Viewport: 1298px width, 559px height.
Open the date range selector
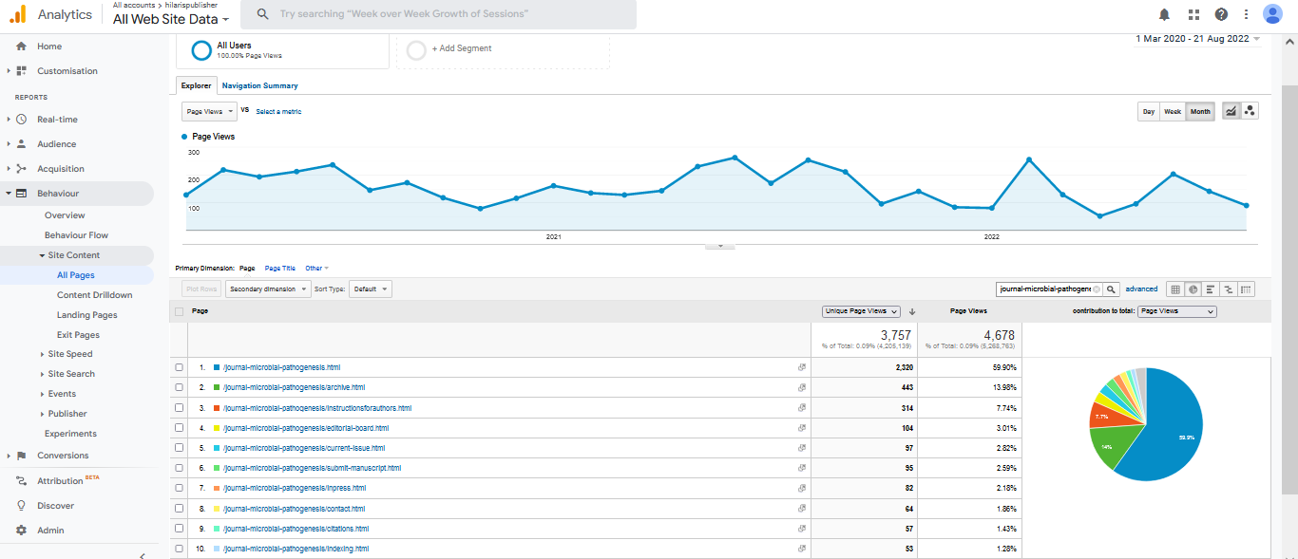(x=1197, y=39)
